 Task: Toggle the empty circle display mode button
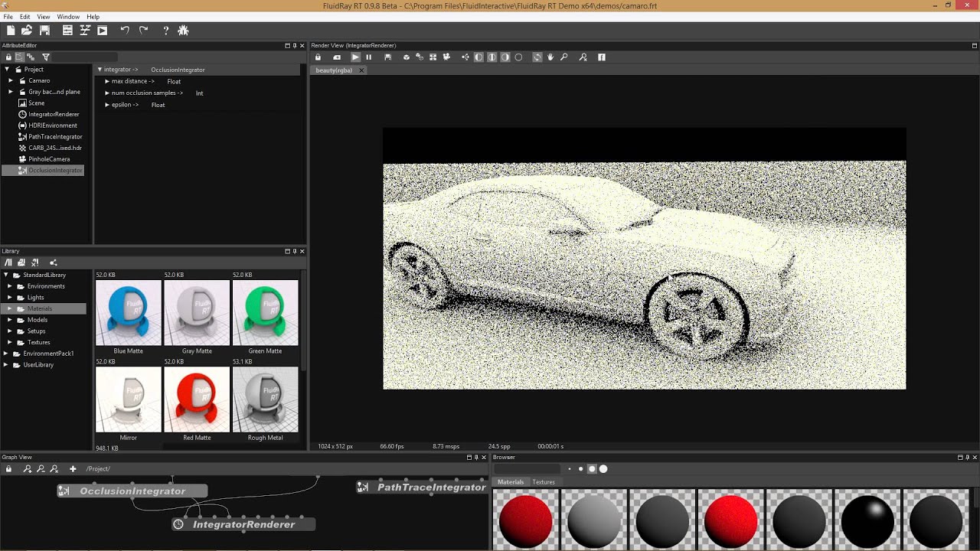click(x=518, y=57)
